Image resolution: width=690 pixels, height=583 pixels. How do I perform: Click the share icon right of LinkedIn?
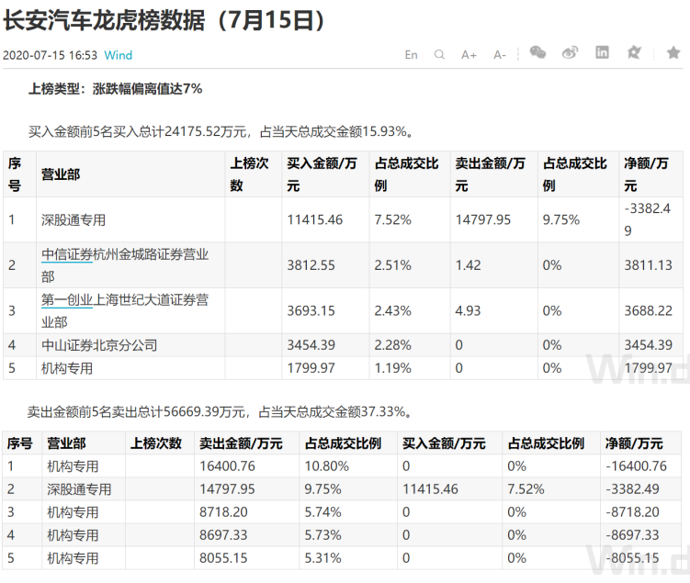633,53
